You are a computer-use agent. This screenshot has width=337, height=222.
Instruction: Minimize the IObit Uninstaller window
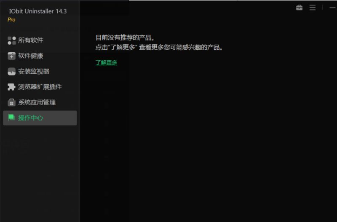coord(332,8)
